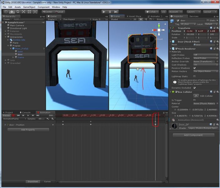Toggle scene lighting icon
This screenshot has height=188, width=220.
click(141, 19)
